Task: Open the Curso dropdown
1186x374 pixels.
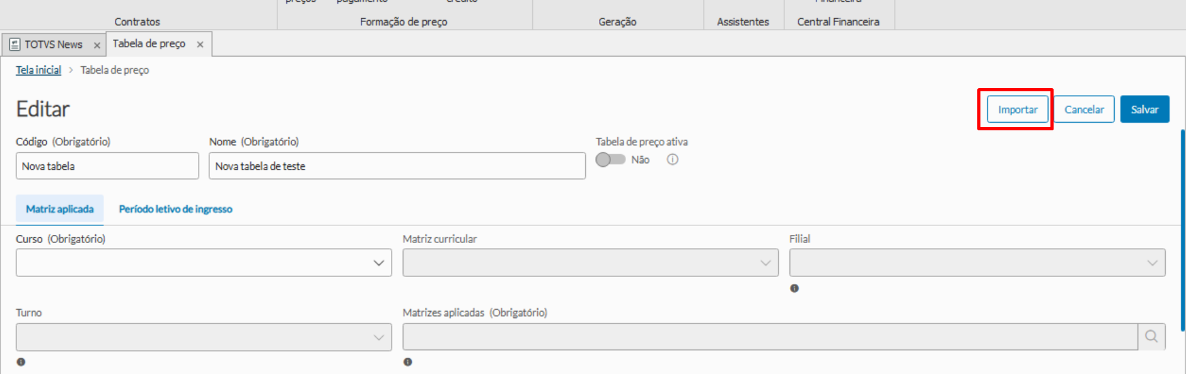Action: pyautogui.click(x=204, y=263)
